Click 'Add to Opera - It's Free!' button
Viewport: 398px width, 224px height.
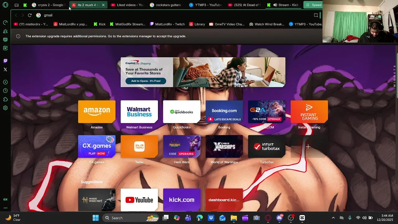tap(146, 81)
